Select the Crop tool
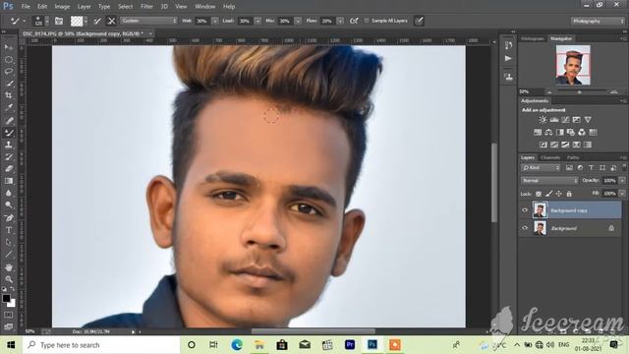The image size is (629, 354). pyautogui.click(x=9, y=95)
